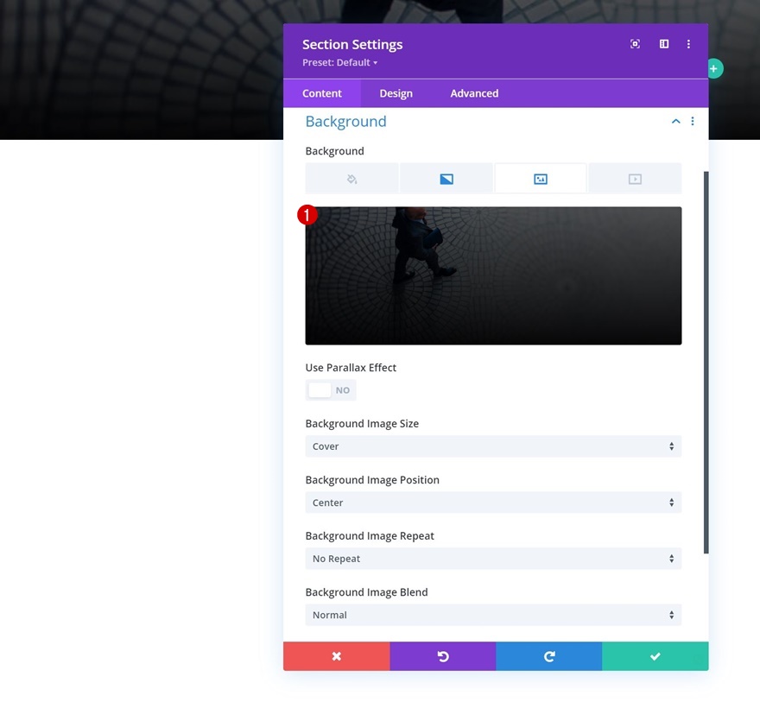This screenshot has height=708, width=760.
Task: Click the settings panel vertical scrollbar
Action: pyautogui.click(x=706, y=362)
